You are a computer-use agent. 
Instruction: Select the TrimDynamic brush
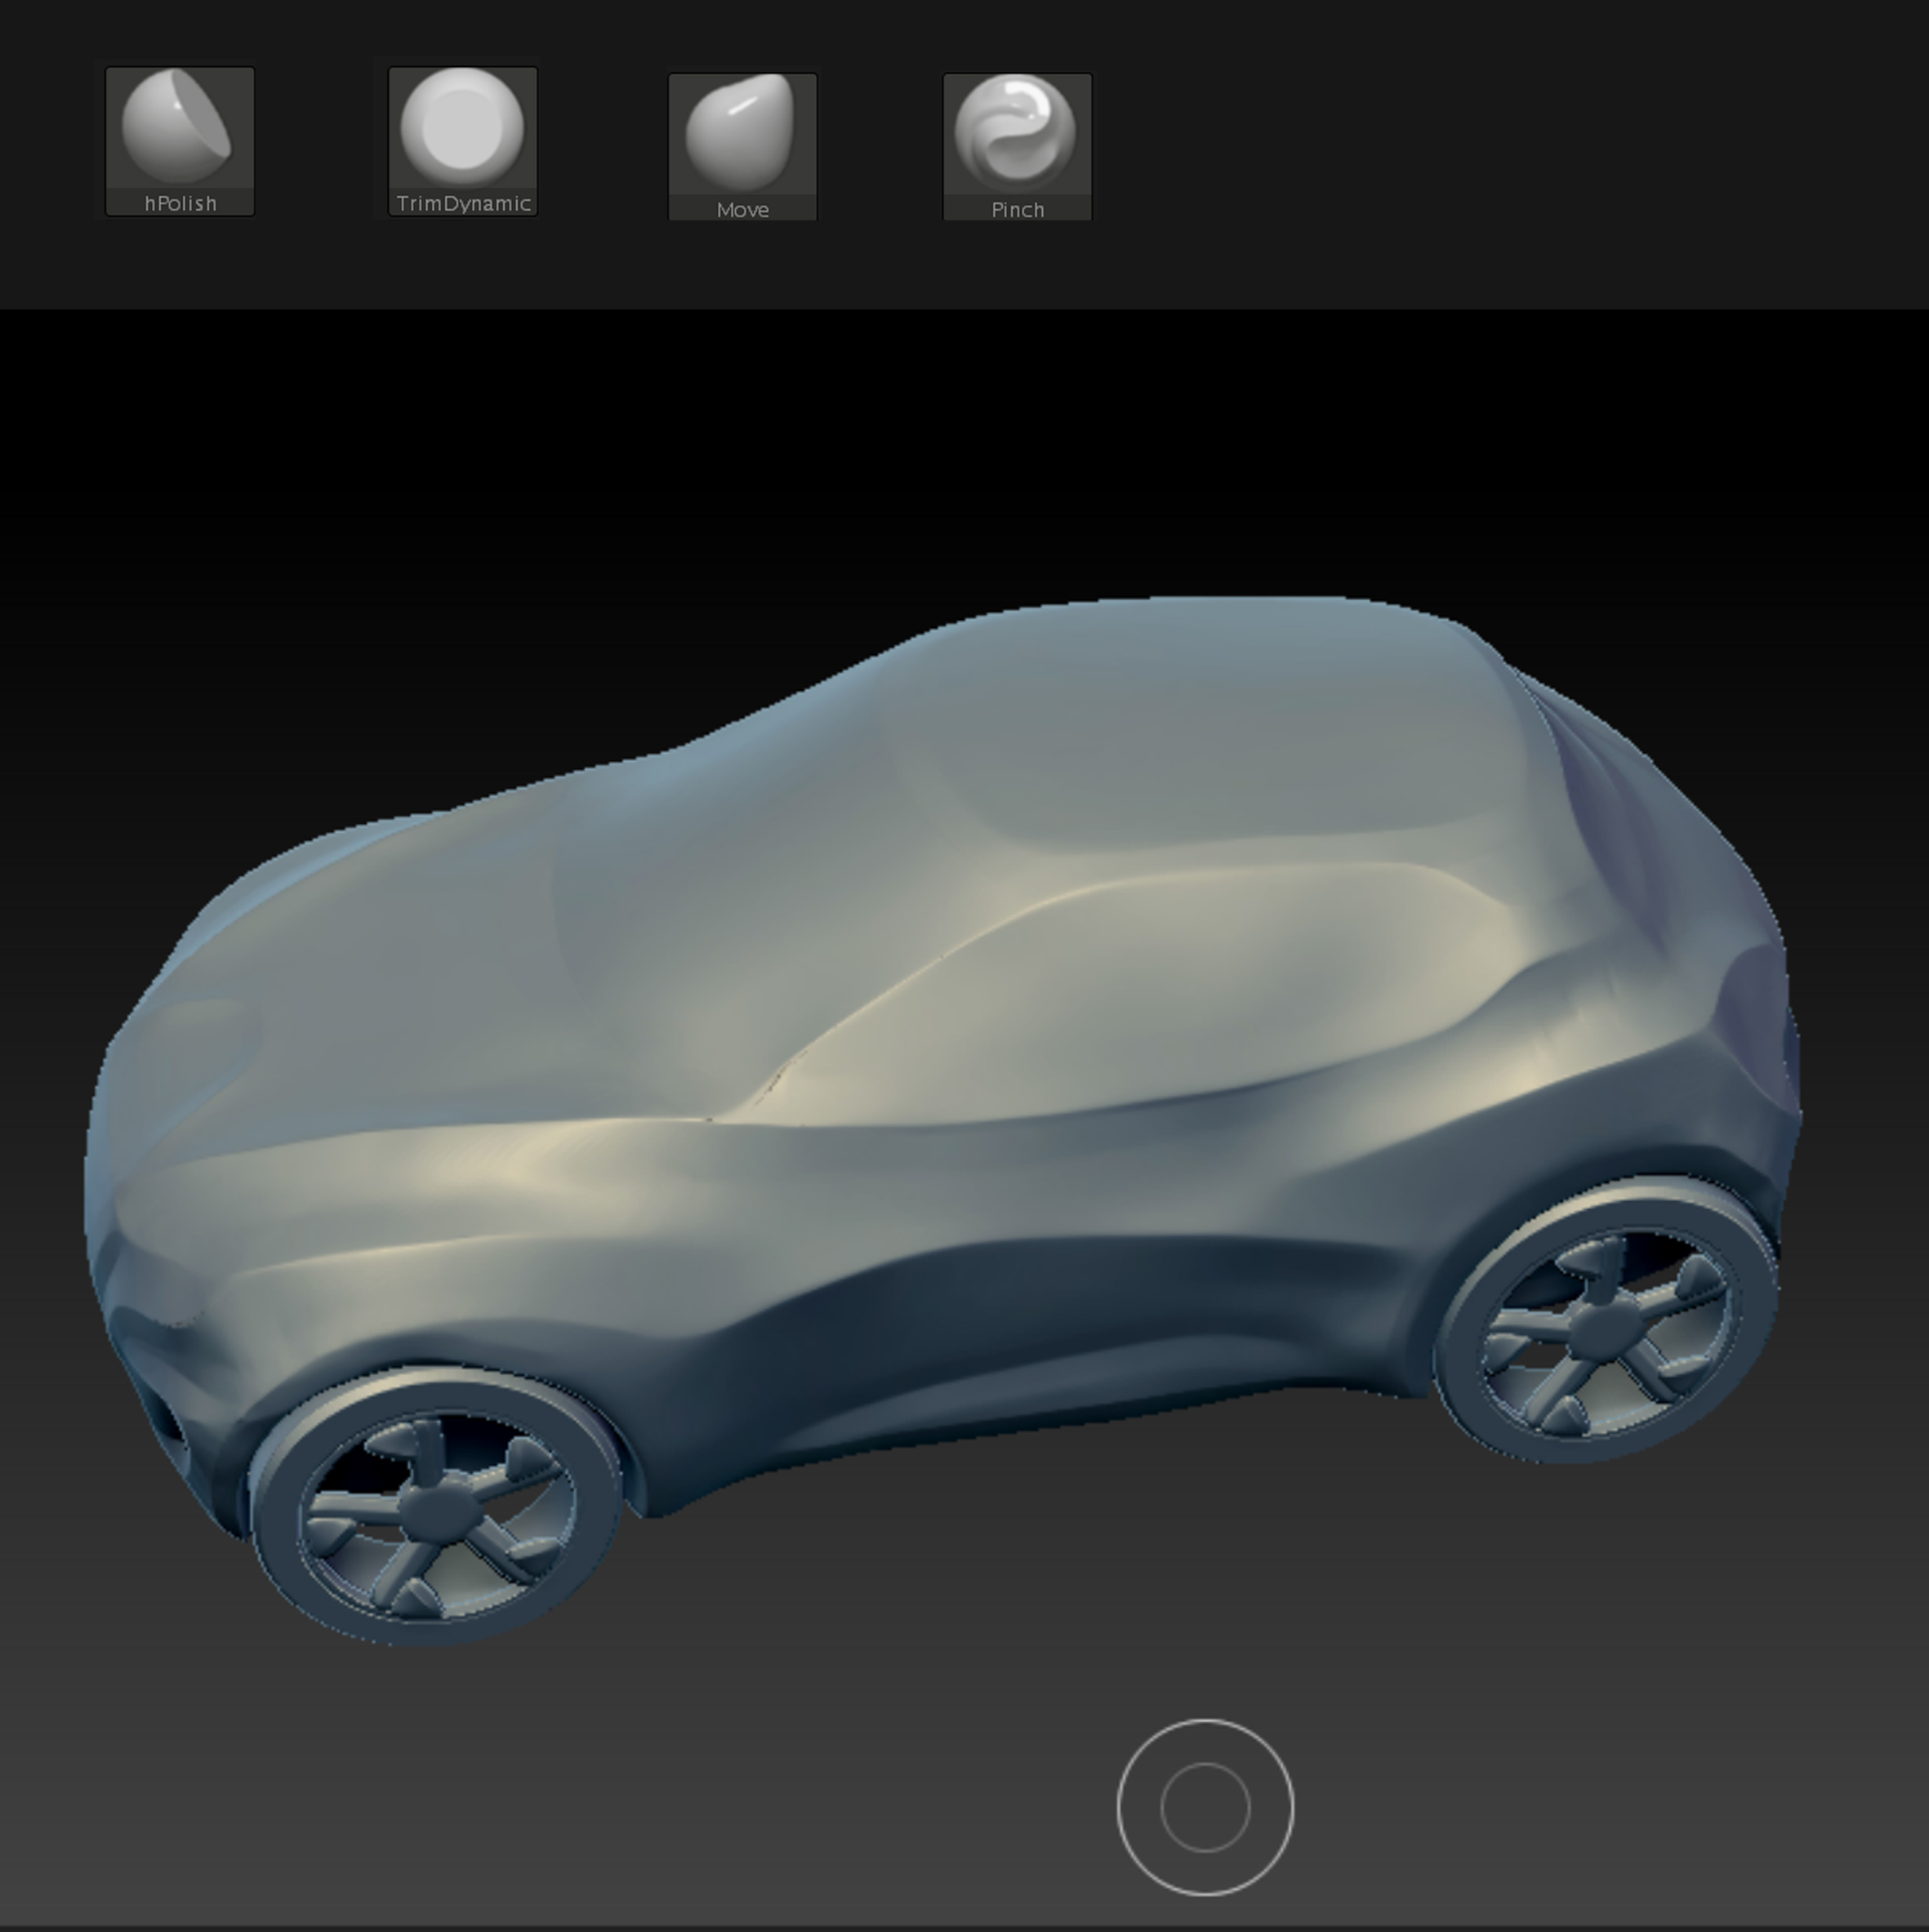(x=463, y=141)
